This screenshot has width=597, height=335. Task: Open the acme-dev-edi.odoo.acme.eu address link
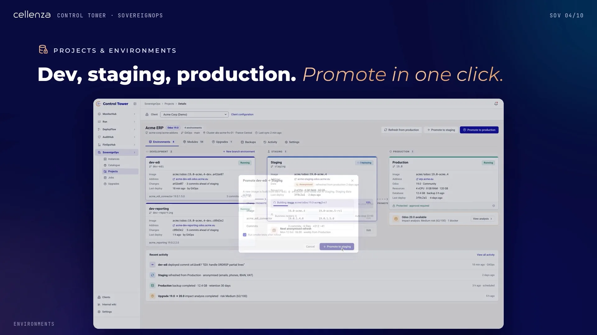190,179
